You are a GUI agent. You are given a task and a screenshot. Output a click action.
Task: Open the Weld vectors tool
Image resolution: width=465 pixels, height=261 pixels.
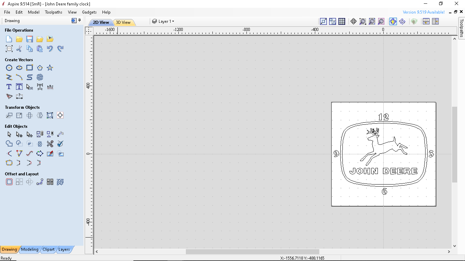[x=9, y=144]
